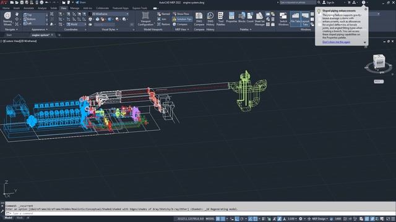Open the Count palette
Image resolution: width=396 pixels, height=222 pixels.
click(250, 18)
